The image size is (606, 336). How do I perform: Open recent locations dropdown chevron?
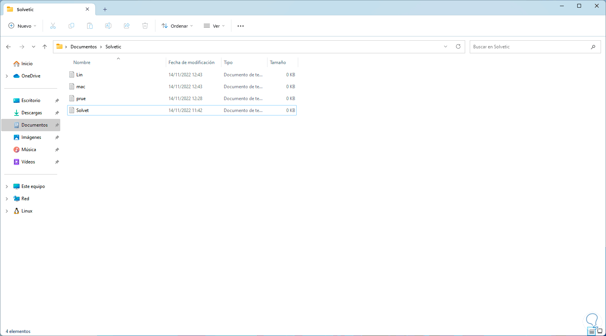[x=33, y=47]
